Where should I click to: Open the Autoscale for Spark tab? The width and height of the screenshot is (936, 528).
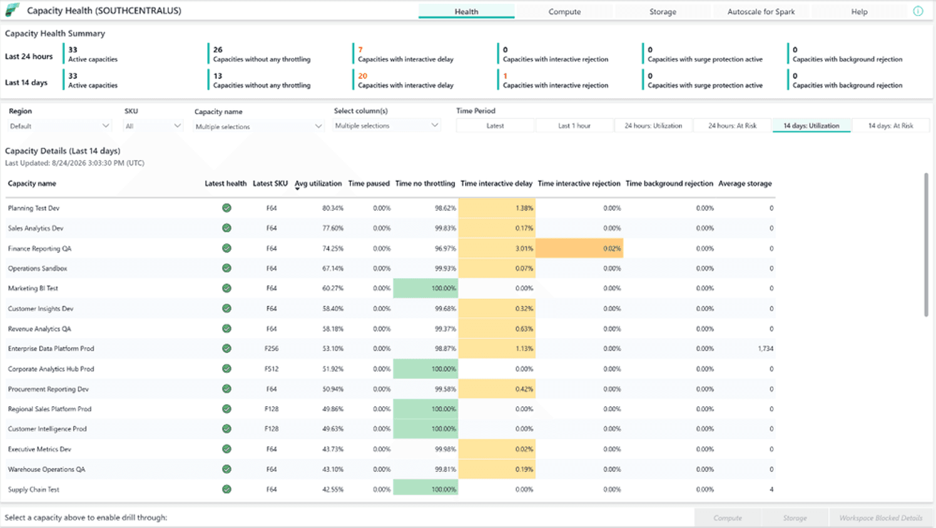click(x=761, y=11)
